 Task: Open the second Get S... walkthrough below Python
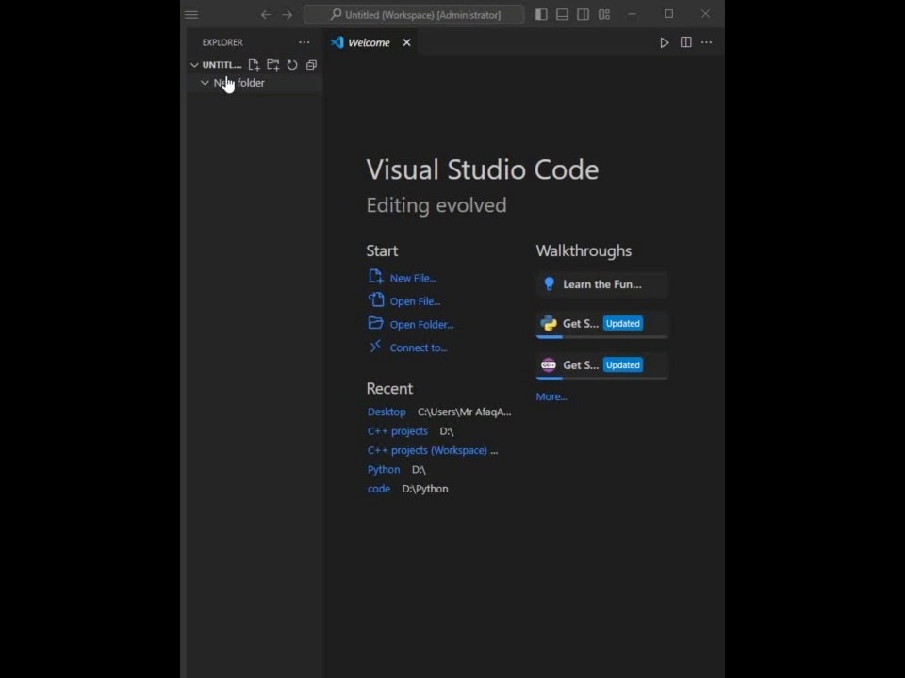[602, 366]
